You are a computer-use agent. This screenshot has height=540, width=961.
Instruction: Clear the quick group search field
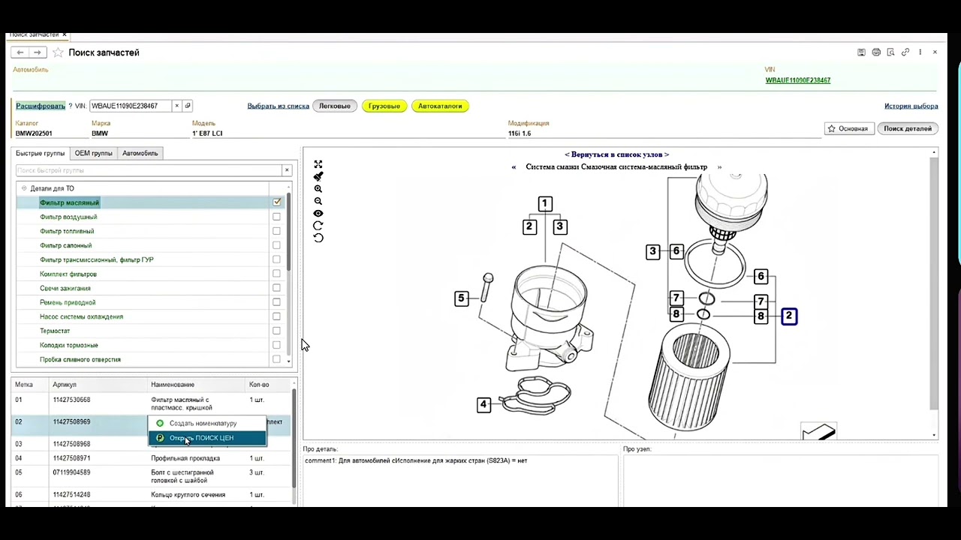[x=286, y=170]
